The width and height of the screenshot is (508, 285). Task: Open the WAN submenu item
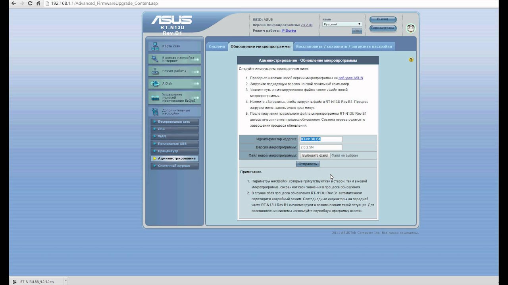click(174, 136)
